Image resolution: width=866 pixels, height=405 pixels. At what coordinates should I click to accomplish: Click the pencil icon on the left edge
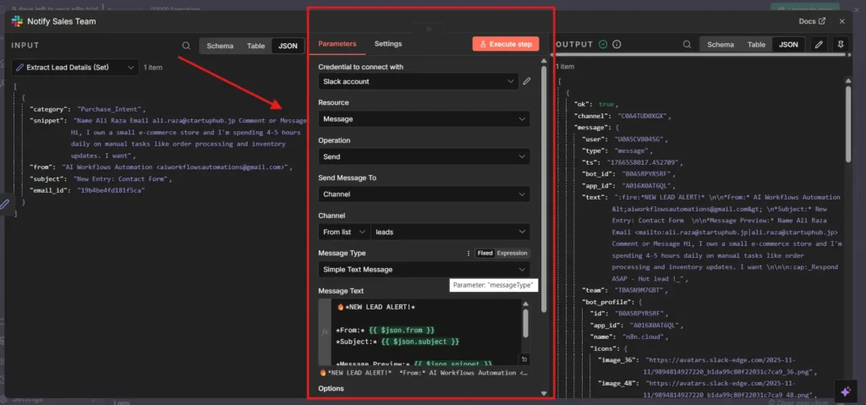click(4, 205)
